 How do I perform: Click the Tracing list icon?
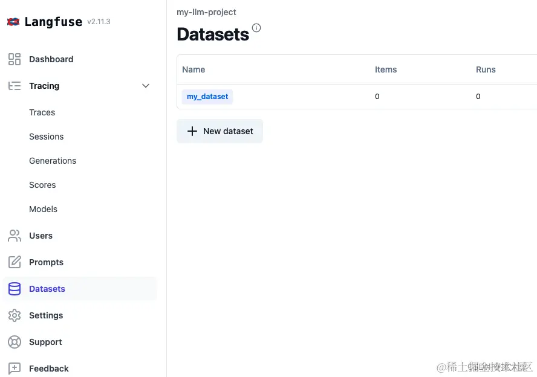pos(15,86)
